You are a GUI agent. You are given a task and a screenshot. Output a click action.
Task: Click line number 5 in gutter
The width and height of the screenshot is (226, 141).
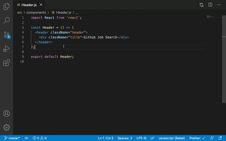click(x=23, y=37)
